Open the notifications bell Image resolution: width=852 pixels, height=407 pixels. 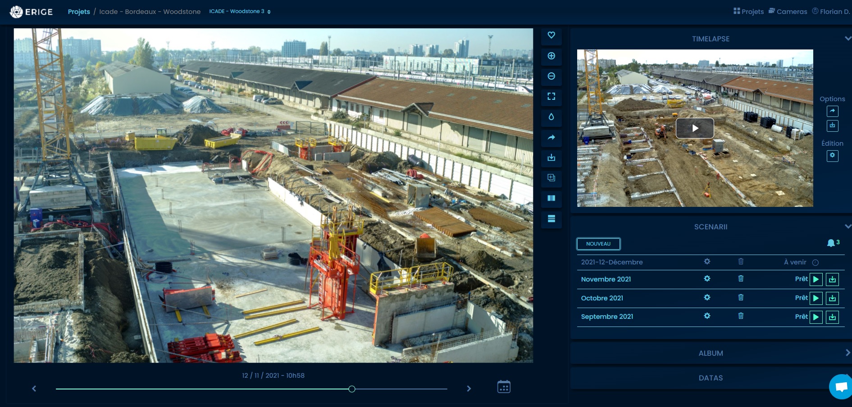(831, 243)
